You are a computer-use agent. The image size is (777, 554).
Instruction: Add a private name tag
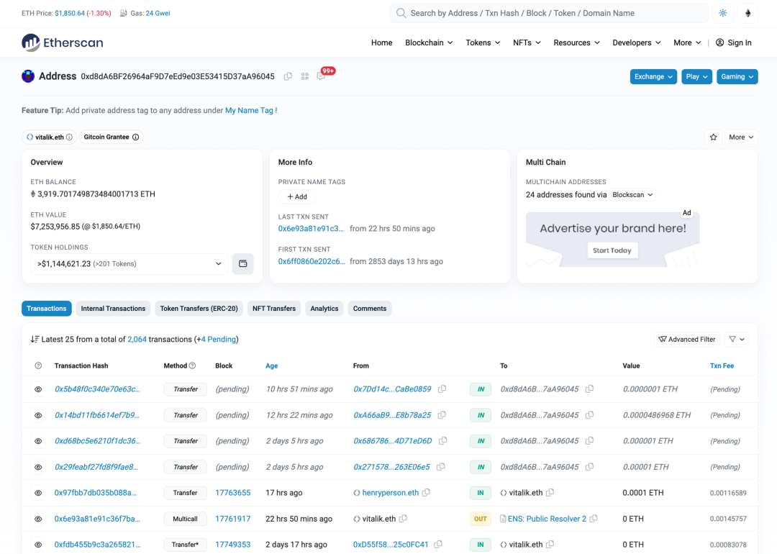(297, 196)
